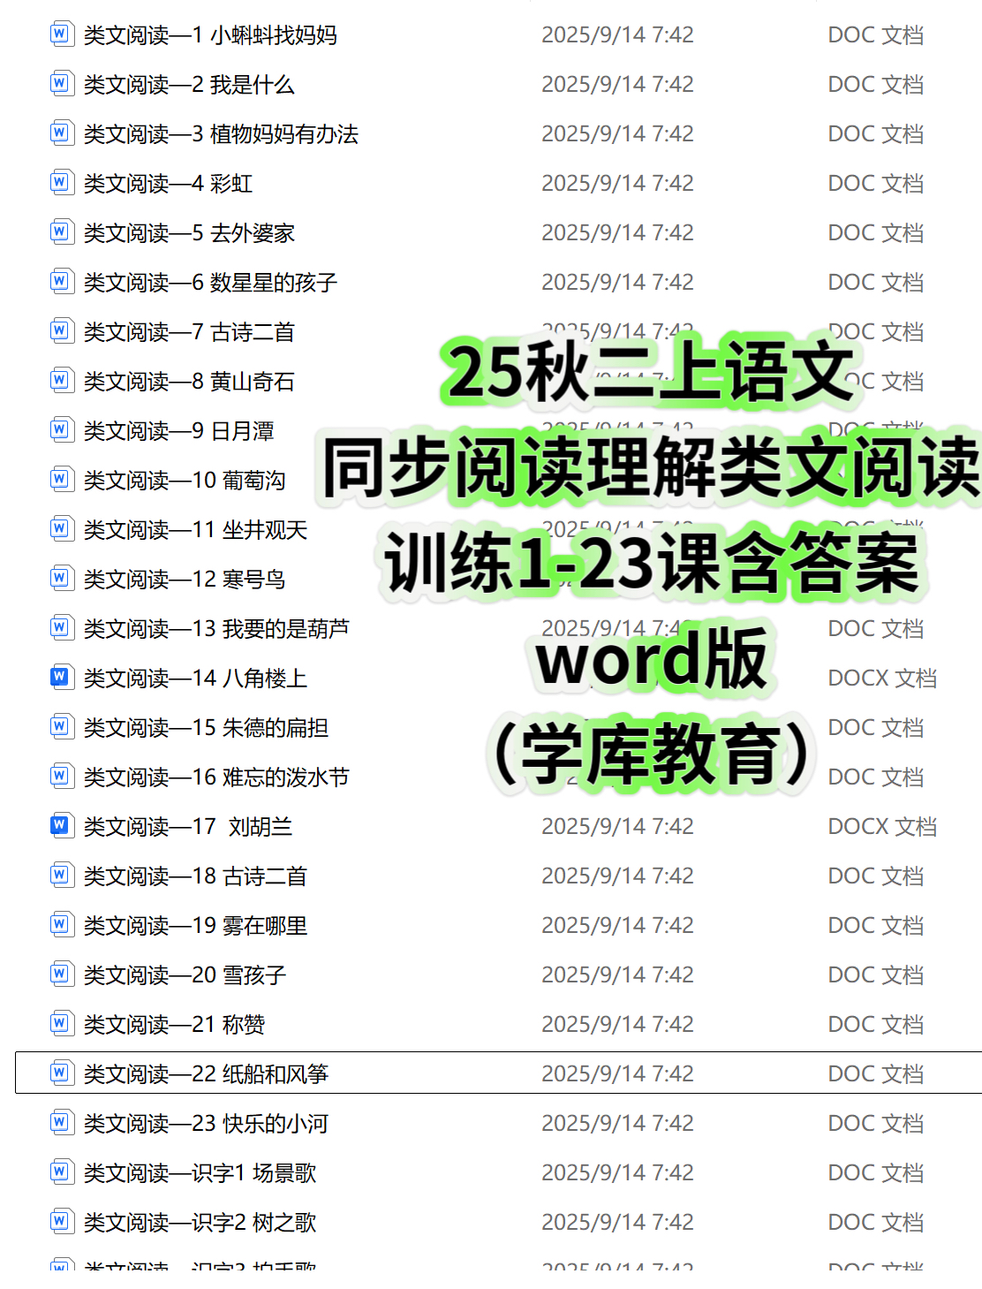This screenshot has width=982, height=1289.
Task: Select file 类文阅读—10 葡萄沟
Action: click(185, 481)
